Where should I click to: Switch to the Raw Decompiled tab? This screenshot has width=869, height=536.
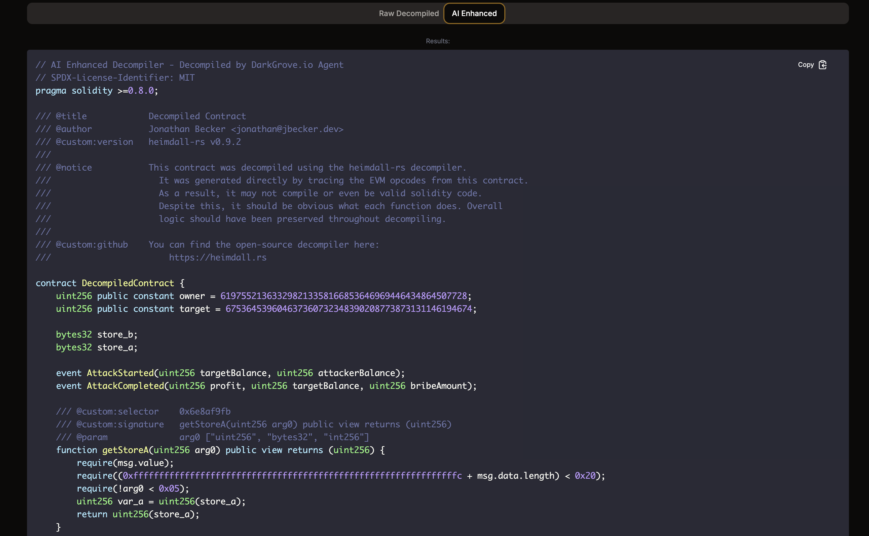tap(409, 13)
